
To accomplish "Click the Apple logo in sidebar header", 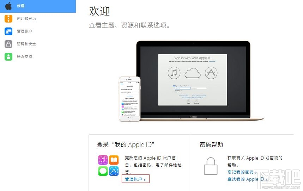I will coord(8,6).
